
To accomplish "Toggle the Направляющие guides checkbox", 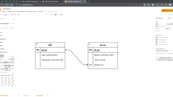I will coord(156,42).
